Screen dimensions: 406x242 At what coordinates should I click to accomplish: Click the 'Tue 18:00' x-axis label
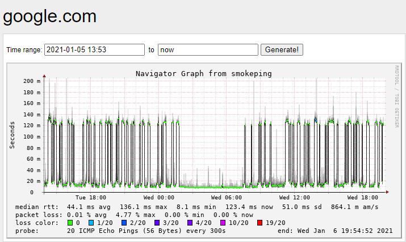point(91,198)
